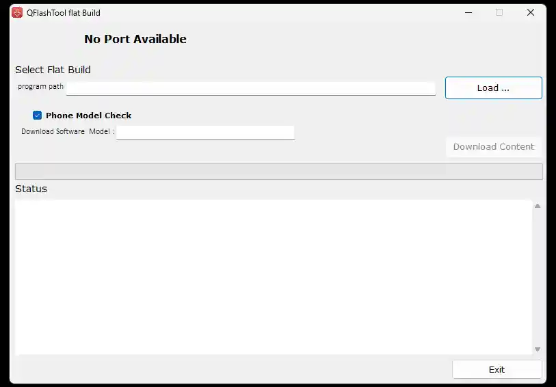Click the Status log scroll-up arrow
556x387 pixels.
coord(538,206)
